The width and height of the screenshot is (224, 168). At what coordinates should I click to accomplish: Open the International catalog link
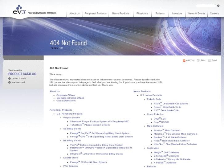18,82
